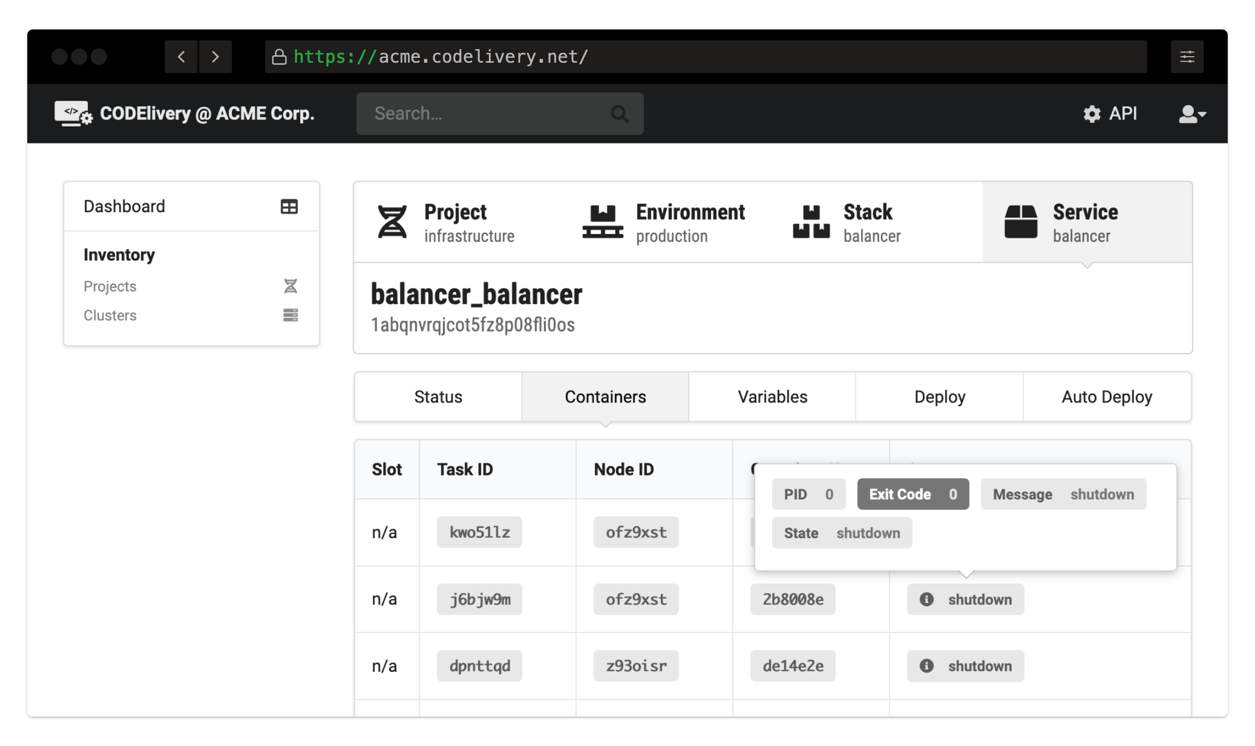The width and height of the screenshot is (1255, 746).
Task: Click the Clusters server icon in sidebar
Action: coord(290,315)
